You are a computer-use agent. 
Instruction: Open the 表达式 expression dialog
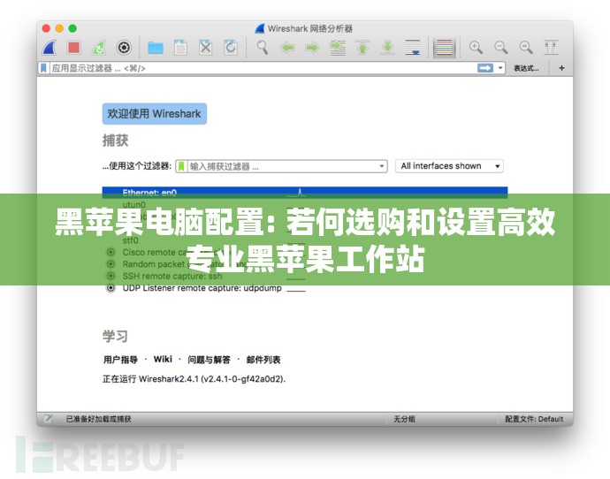point(526,68)
